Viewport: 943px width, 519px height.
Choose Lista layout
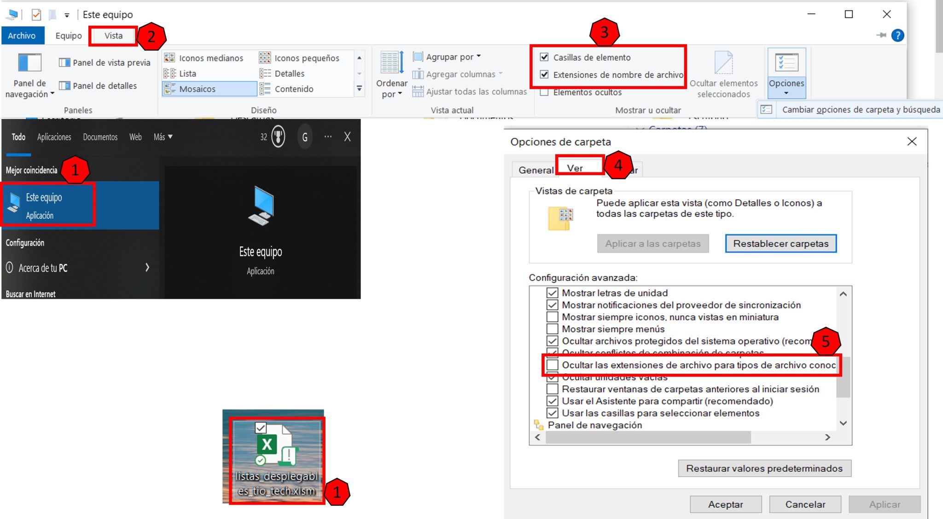[x=180, y=74]
